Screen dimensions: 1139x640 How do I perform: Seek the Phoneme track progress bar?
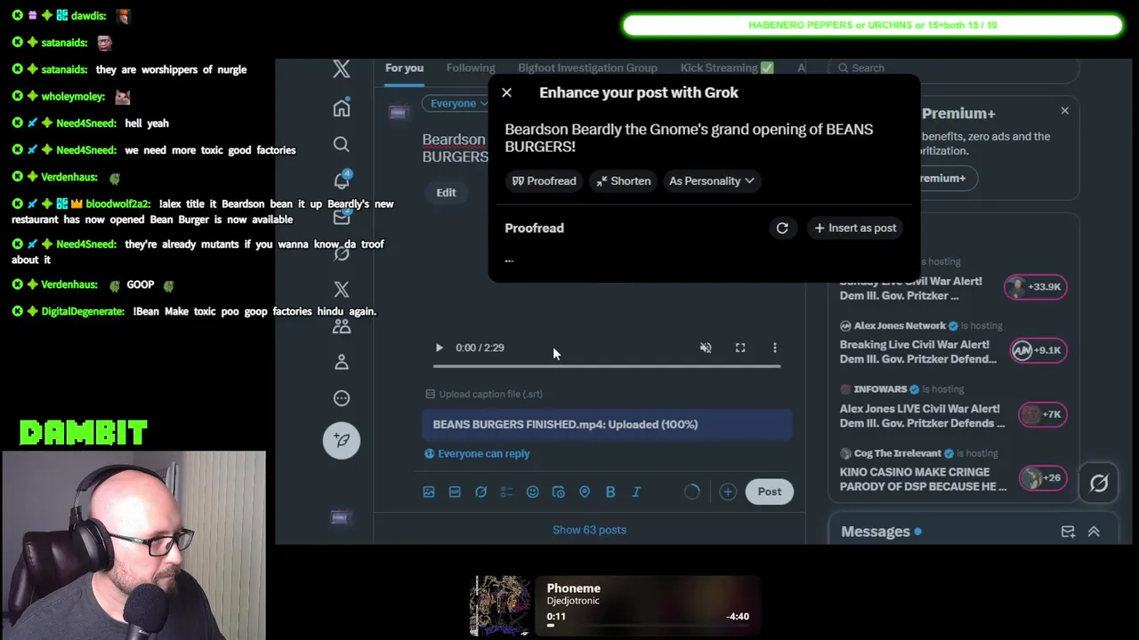(648, 626)
